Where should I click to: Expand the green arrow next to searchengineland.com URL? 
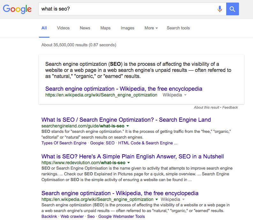coord(128,126)
